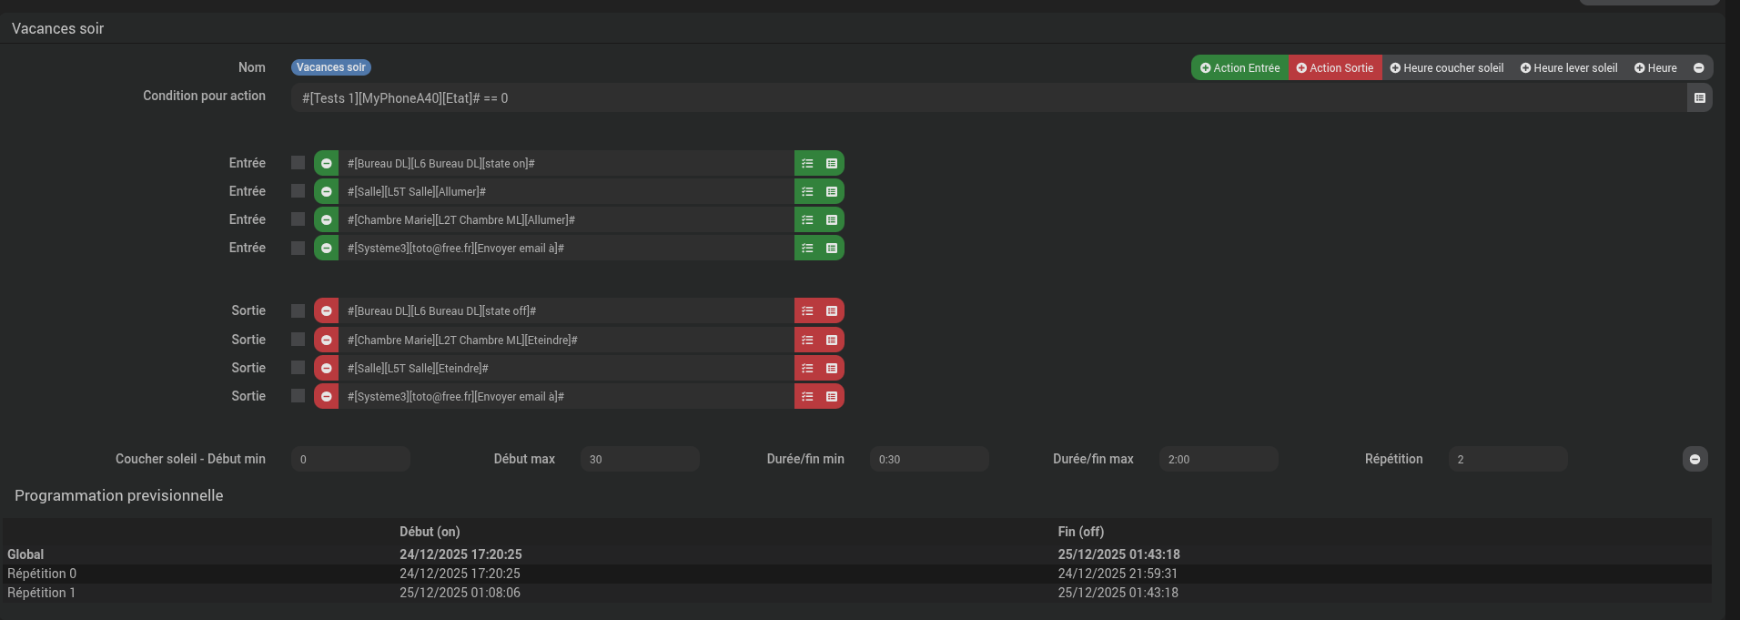Viewport: 1740px width, 620px height.
Task: Remove the Salle Eteindre exit action
Action: pyautogui.click(x=326, y=368)
